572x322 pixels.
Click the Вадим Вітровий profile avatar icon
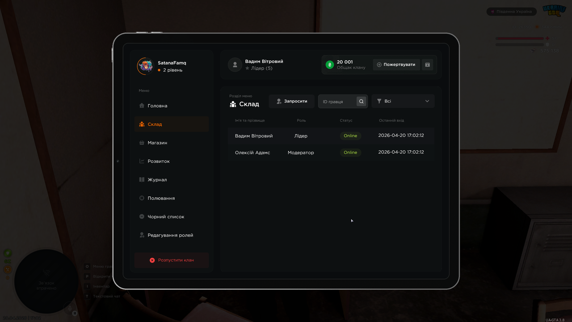click(x=235, y=65)
